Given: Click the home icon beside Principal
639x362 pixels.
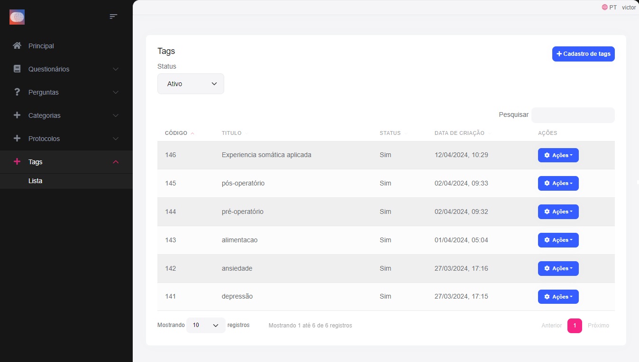Looking at the screenshot, I should 17,46.
